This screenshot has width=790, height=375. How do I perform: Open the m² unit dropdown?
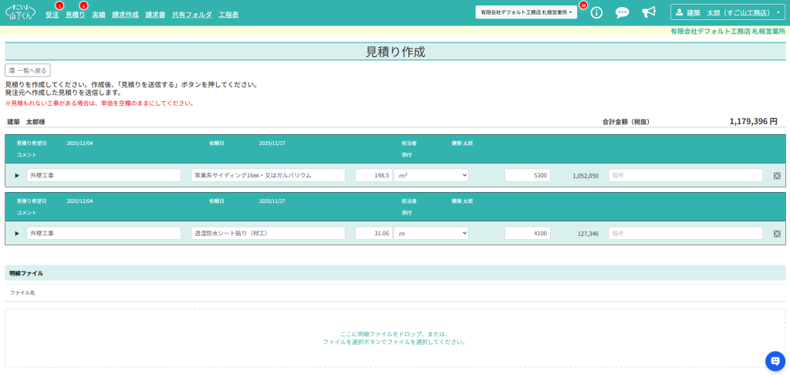click(x=430, y=176)
